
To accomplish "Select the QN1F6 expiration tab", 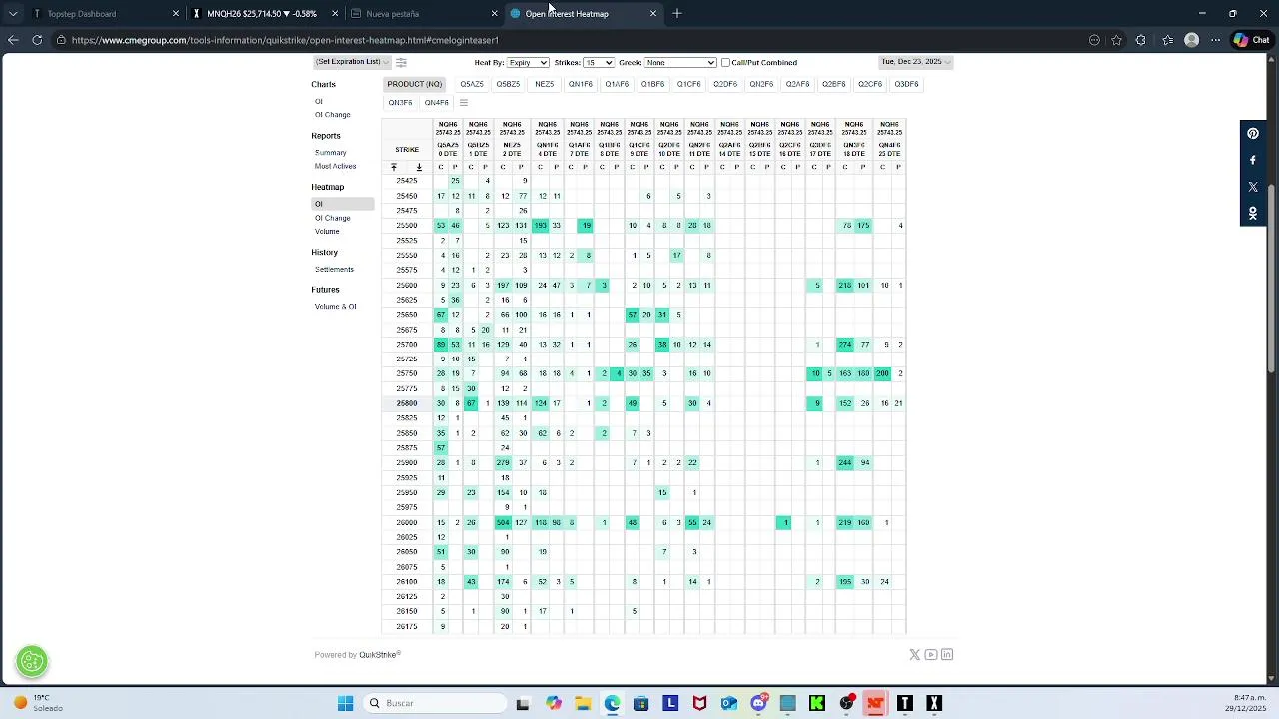I will (580, 84).
